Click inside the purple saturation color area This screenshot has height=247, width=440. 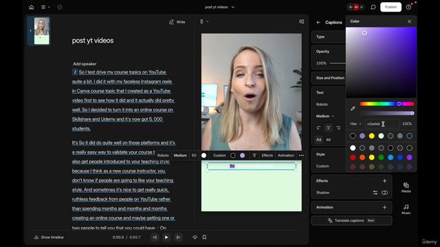pyautogui.click(x=381, y=62)
